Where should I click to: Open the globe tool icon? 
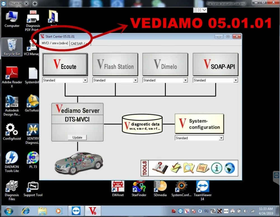[x=230, y=168]
